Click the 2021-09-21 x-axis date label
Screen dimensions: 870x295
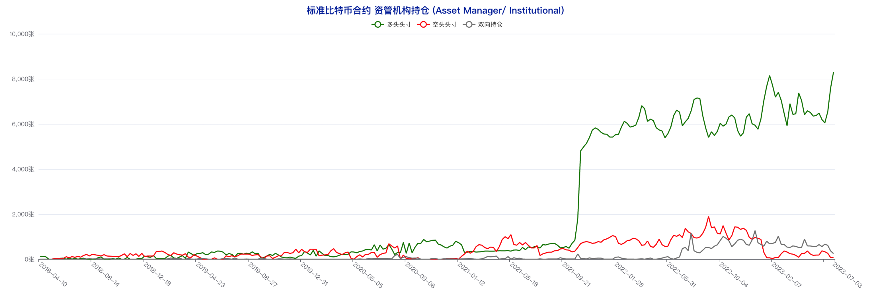pyautogui.click(x=576, y=275)
